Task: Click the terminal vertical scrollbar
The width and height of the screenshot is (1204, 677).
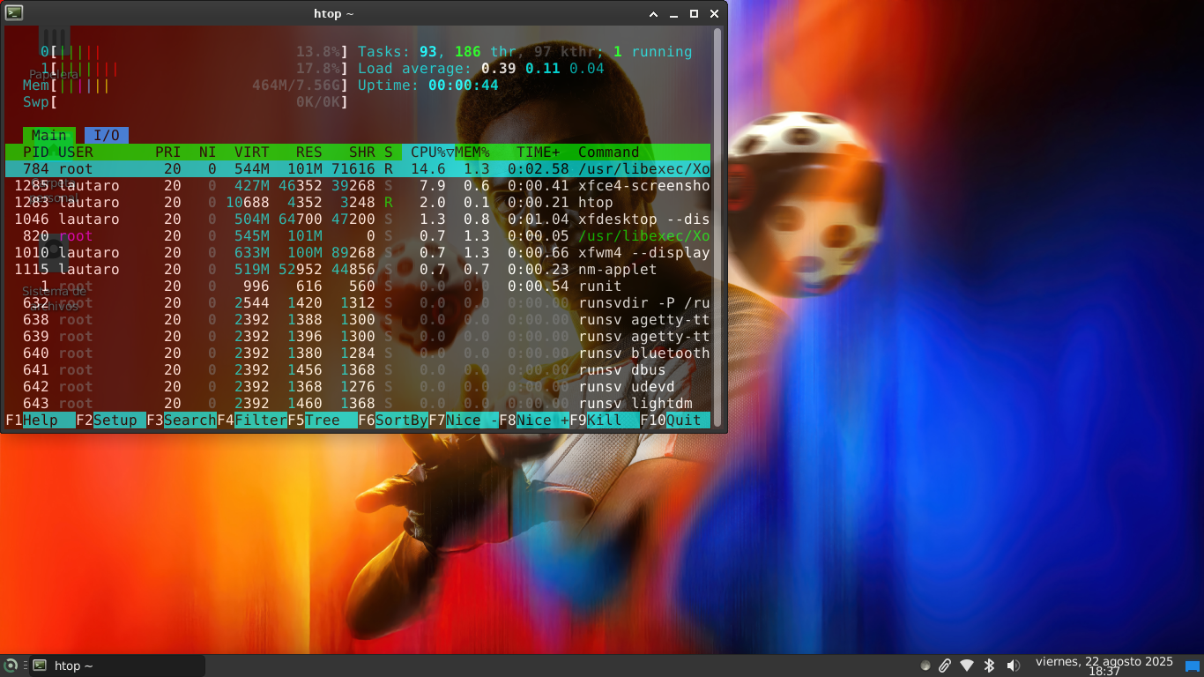Action: [717, 227]
